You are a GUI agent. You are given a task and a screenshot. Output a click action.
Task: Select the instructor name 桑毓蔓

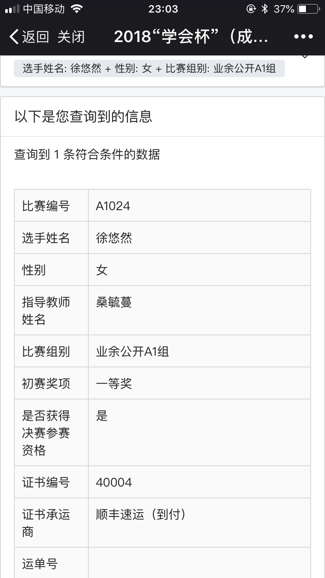114,302
